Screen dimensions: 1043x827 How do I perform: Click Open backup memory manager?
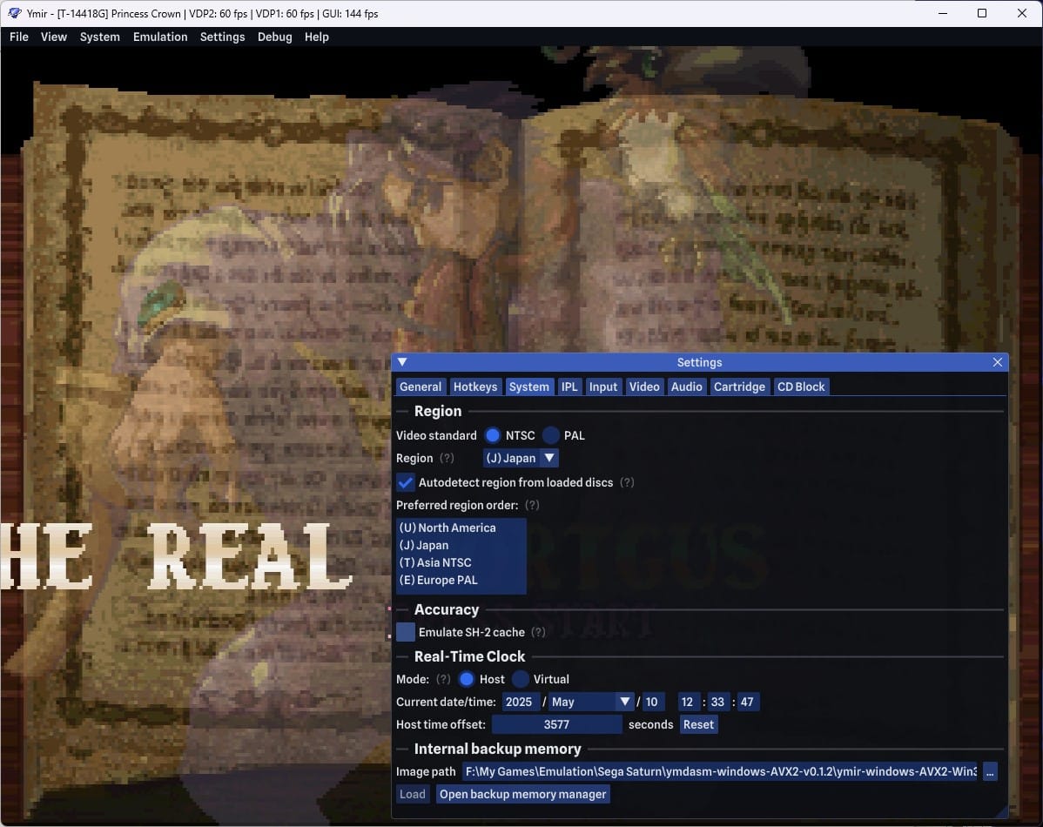point(522,794)
